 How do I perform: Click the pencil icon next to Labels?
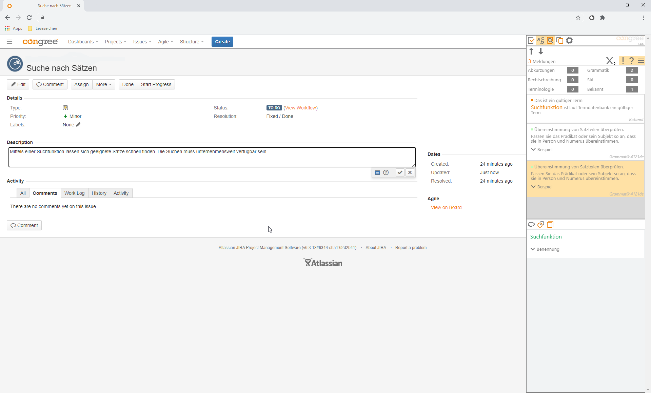click(78, 125)
